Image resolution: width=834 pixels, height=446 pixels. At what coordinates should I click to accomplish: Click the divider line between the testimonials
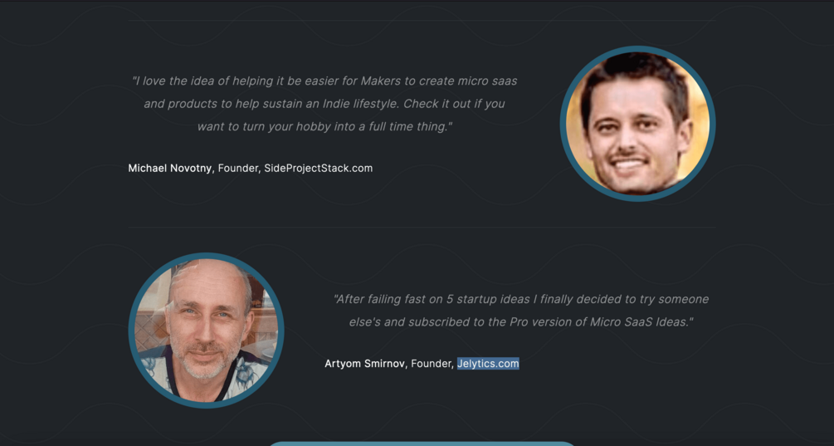tap(422, 228)
